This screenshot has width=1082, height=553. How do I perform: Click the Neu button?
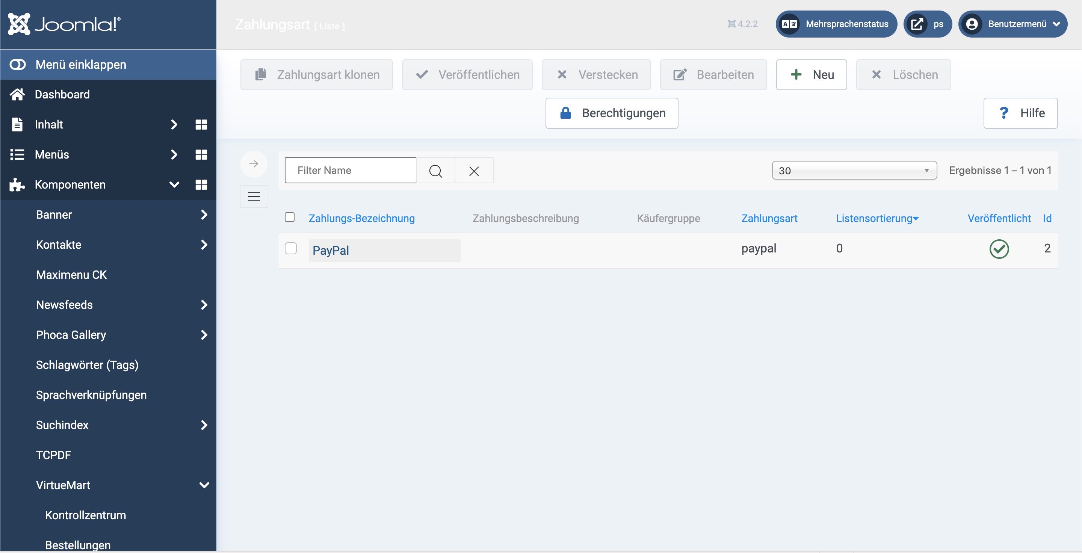pyautogui.click(x=811, y=75)
